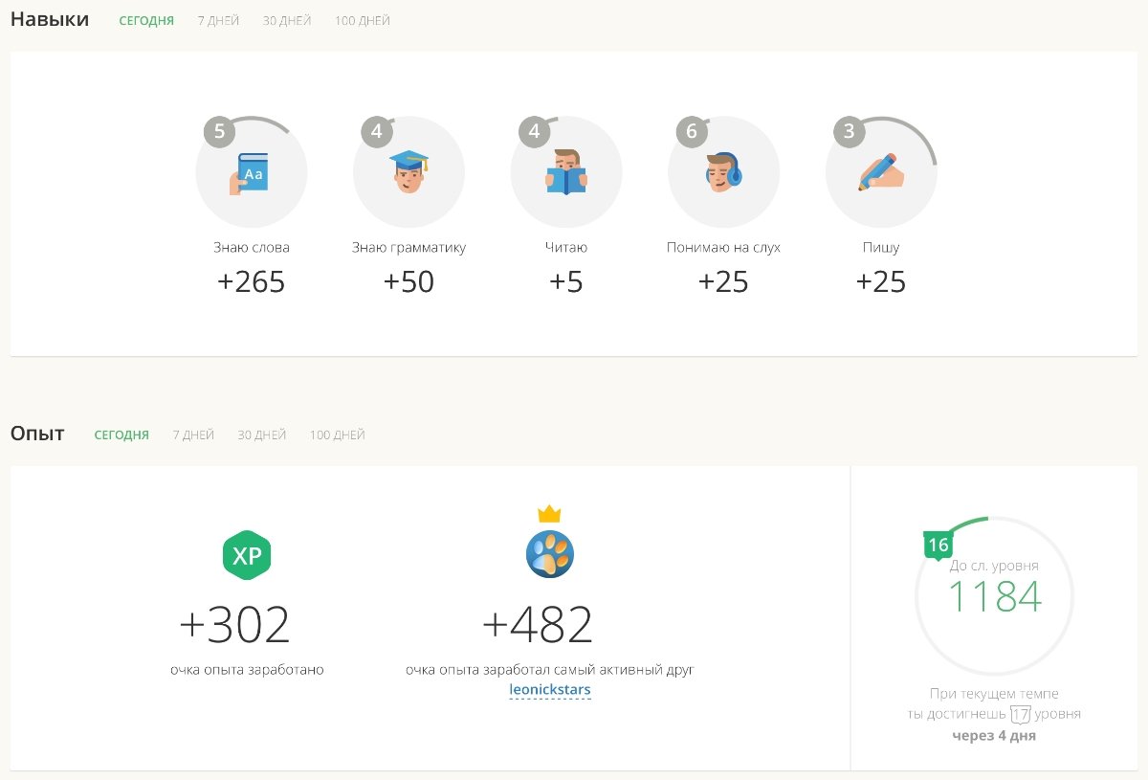The width and height of the screenshot is (1148, 780).
Task: Open the leonickstars friend profile link
Action: 550,689
